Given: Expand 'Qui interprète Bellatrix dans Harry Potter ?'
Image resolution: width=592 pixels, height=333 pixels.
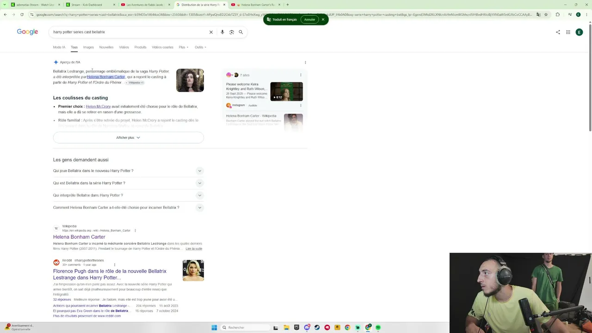Looking at the screenshot, I should pos(128,195).
